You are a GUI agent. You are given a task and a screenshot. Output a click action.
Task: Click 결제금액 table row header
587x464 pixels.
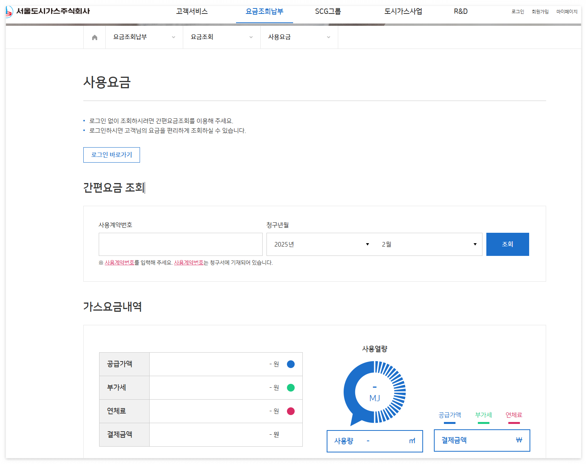(124, 435)
